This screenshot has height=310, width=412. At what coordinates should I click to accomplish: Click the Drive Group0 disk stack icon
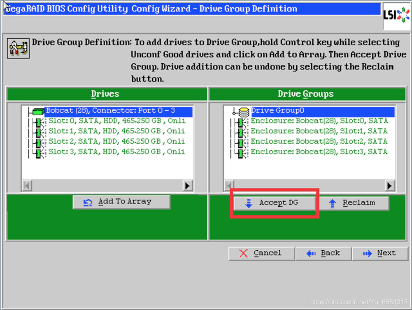point(244,112)
